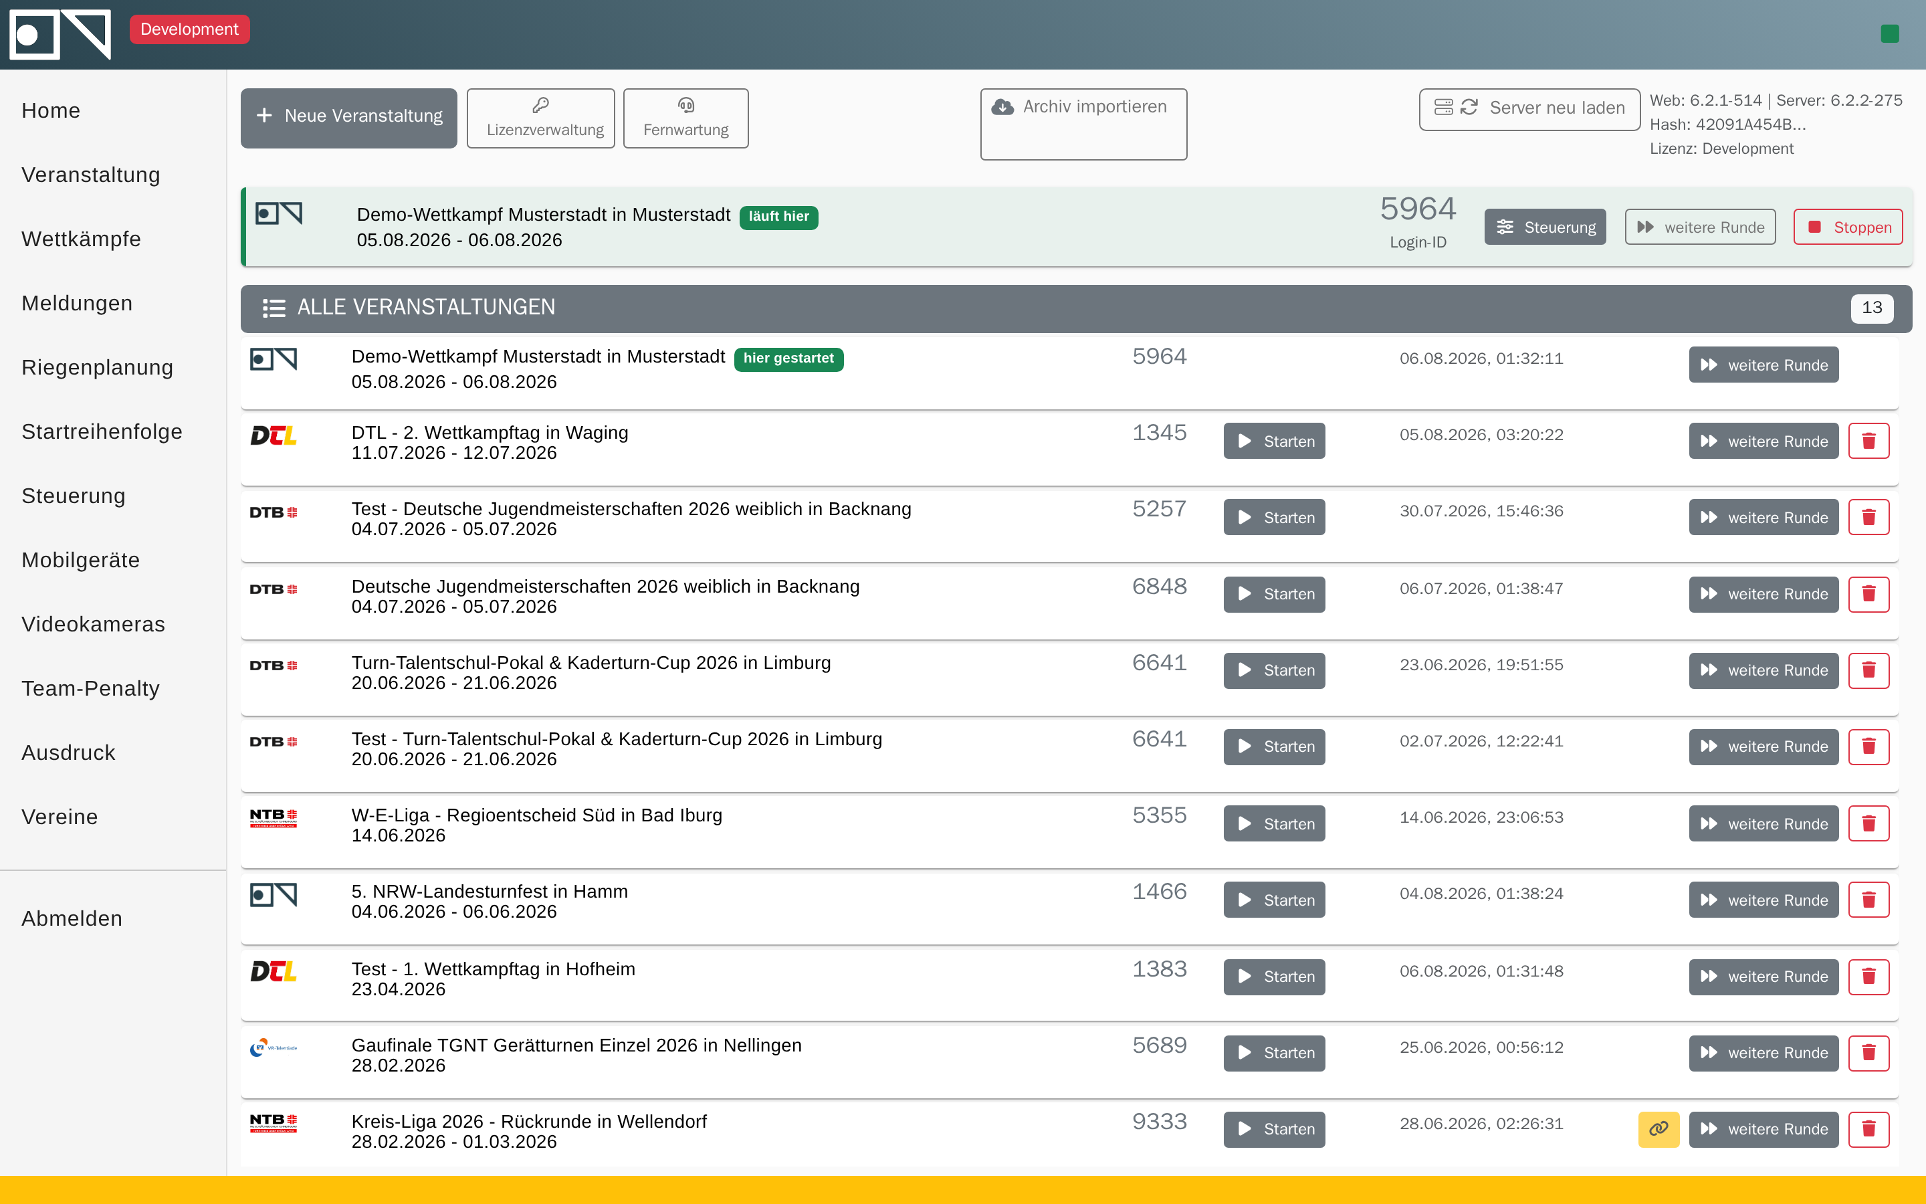Click Server neu laden

pyautogui.click(x=1529, y=109)
